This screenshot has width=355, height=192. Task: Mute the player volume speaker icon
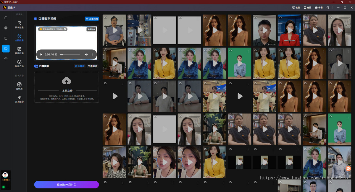[x=86, y=54]
